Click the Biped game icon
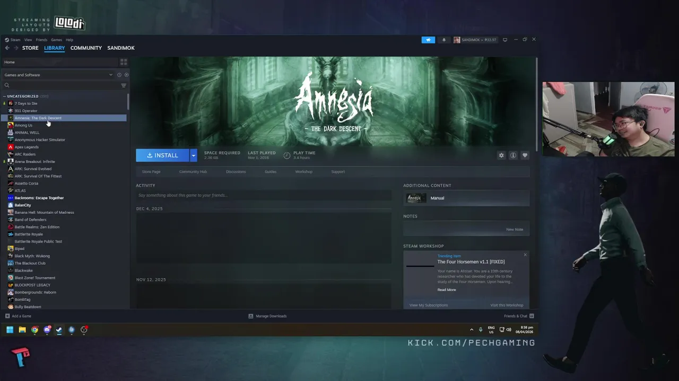The height and width of the screenshot is (381, 679). click(11, 249)
